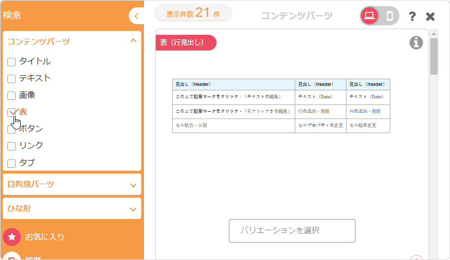Open the バリエーションを選択 dropdown

click(x=292, y=231)
